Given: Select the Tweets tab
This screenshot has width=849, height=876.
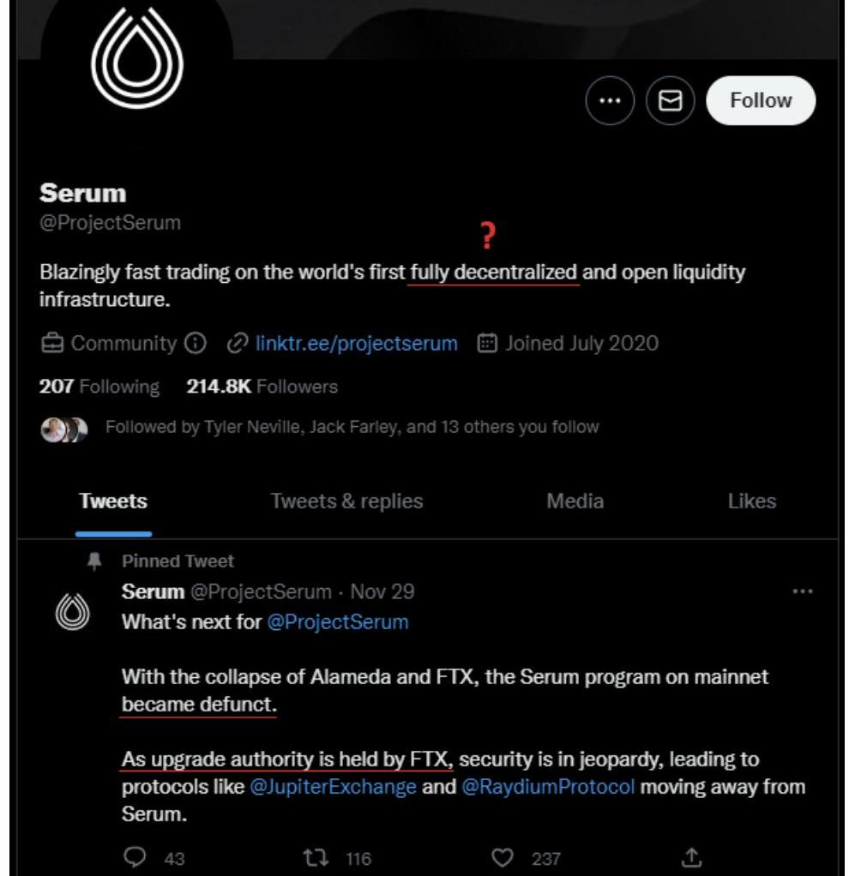Looking at the screenshot, I should coord(113,501).
